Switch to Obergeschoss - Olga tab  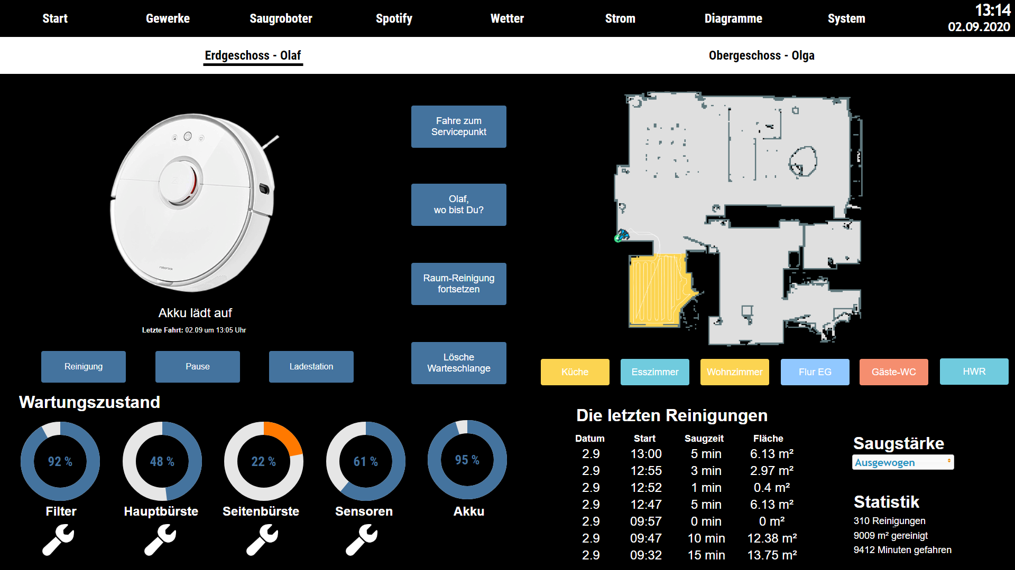[761, 55]
